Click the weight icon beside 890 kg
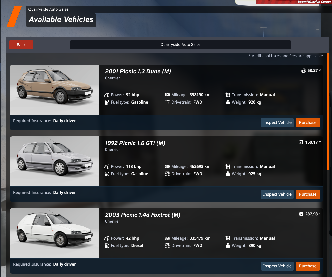332x277 pixels. (x=228, y=246)
